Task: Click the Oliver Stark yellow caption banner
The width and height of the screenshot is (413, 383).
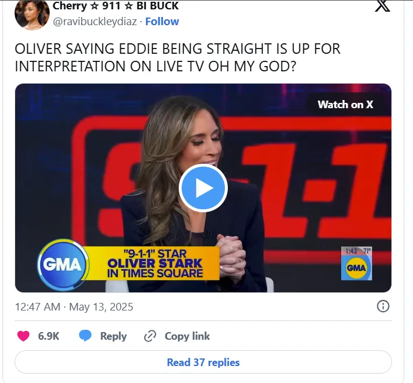Action: coord(154,263)
